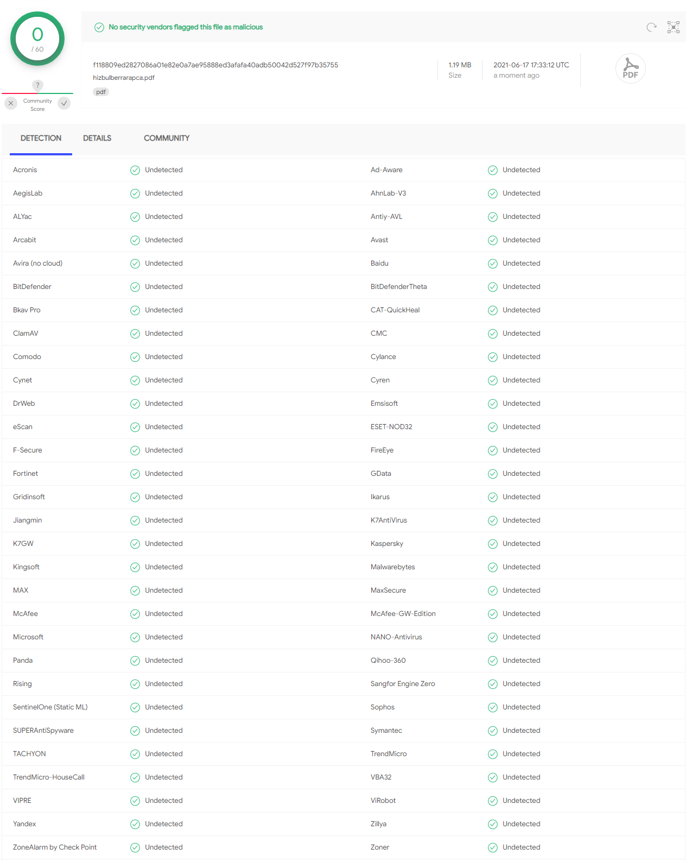Click the ZoneAlarm by Check Point vendor name

(x=55, y=847)
